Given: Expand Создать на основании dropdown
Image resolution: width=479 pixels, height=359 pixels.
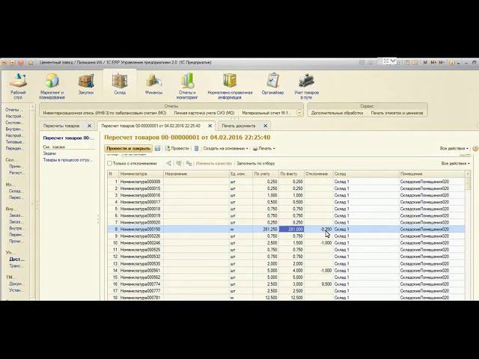Looking at the screenshot, I should 225,148.
